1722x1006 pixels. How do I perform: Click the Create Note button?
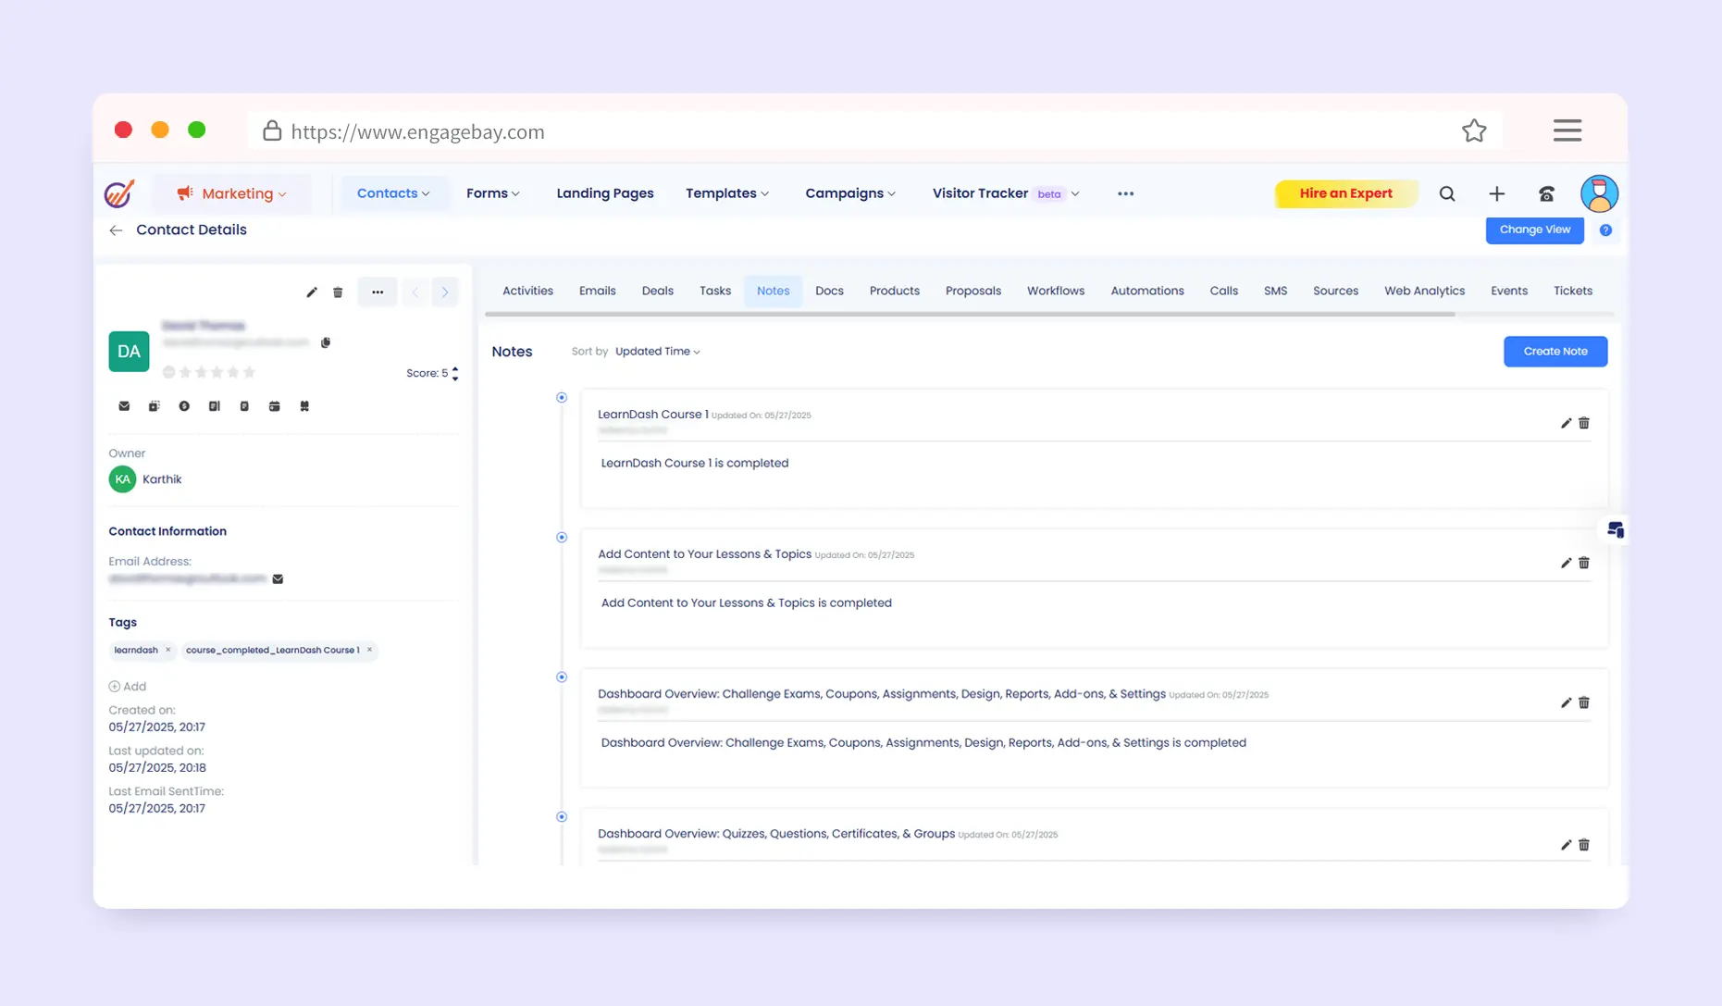pyautogui.click(x=1555, y=352)
